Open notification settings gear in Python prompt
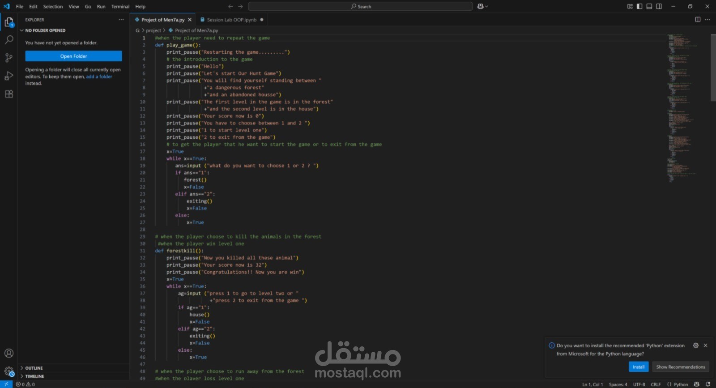This screenshot has width=716, height=388. coord(695,345)
